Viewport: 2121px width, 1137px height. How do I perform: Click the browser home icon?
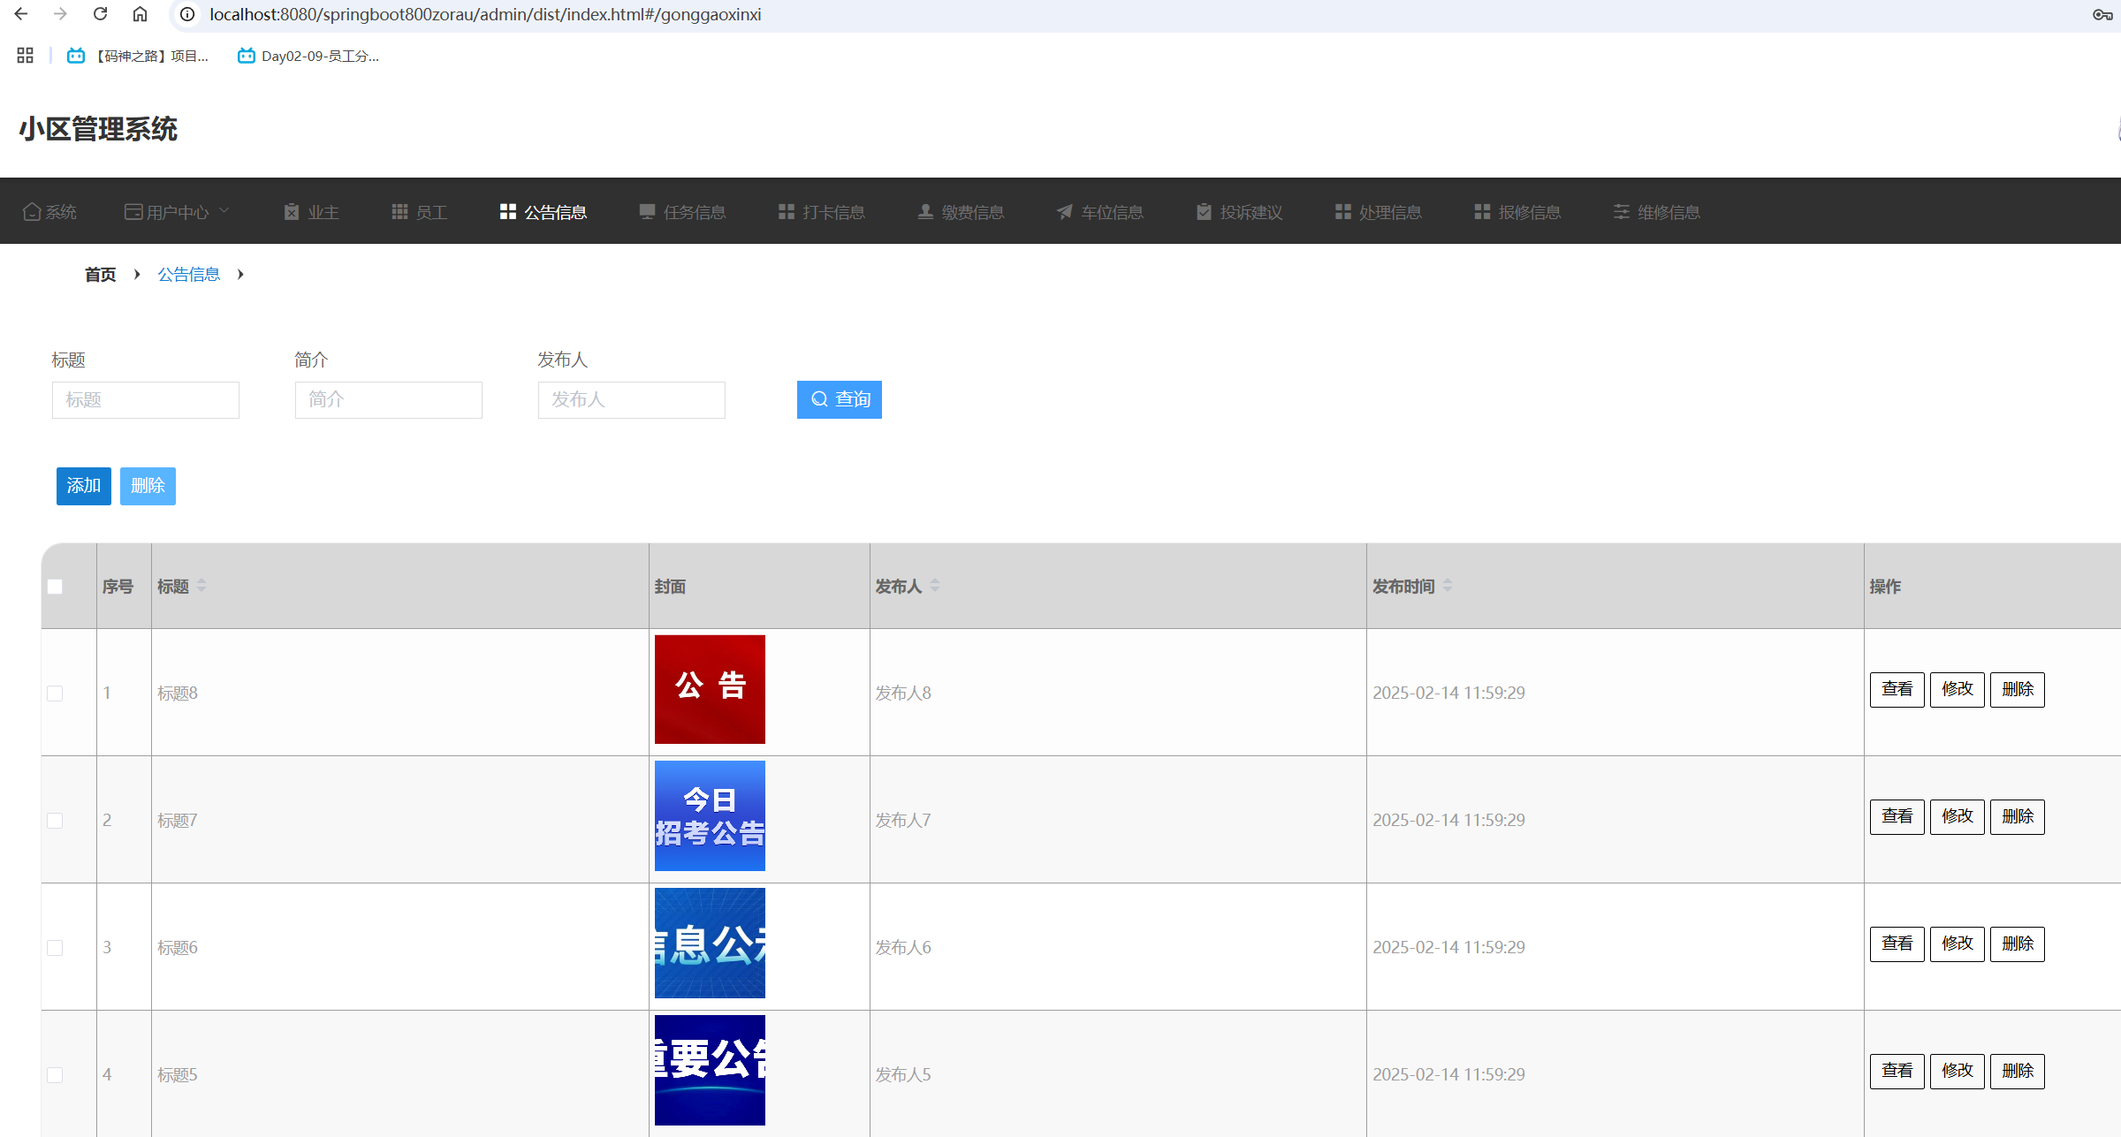(x=140, y=14)
